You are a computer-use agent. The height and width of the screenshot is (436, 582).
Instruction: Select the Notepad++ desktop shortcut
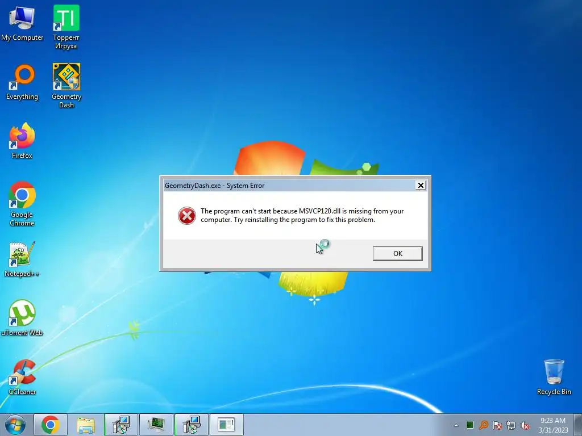click(x=22, y=259)
